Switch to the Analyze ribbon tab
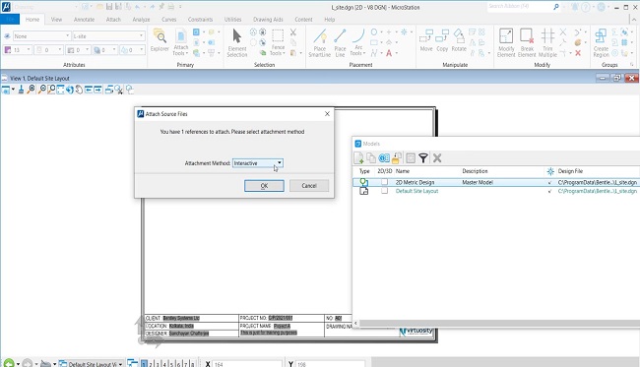640x367 pixels. 141,19
